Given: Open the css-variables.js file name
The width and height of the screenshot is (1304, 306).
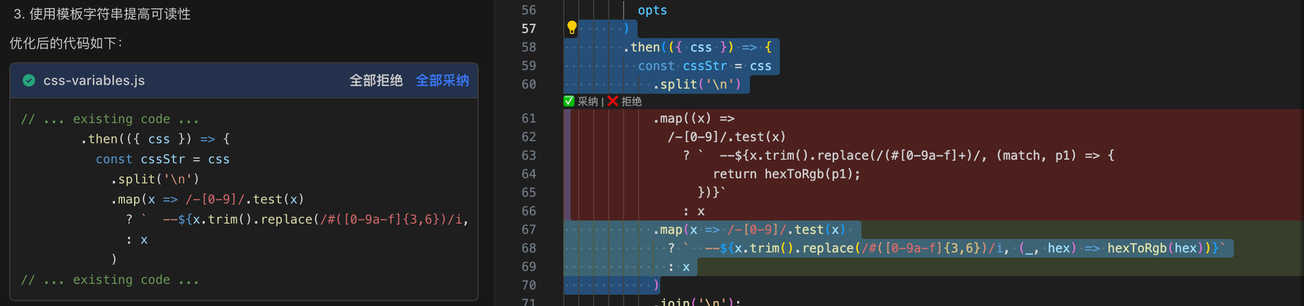Looking at the screenshot, I should [94, 80].
